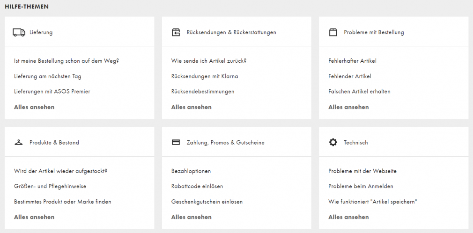Viewport: 473px width, 233px height.
Task: Open Zahlung, Promos & Gutscheine heading
Action: [226, 143]
